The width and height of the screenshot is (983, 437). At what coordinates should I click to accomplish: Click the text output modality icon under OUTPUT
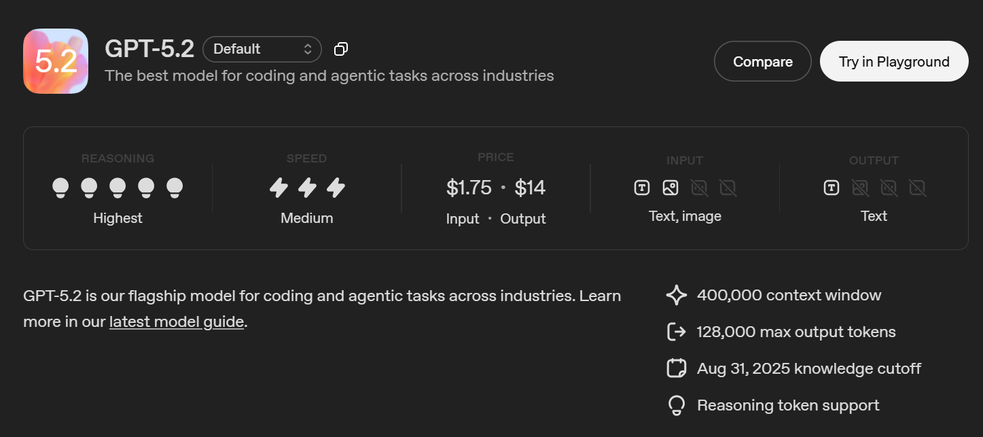[x=832, y=188]
